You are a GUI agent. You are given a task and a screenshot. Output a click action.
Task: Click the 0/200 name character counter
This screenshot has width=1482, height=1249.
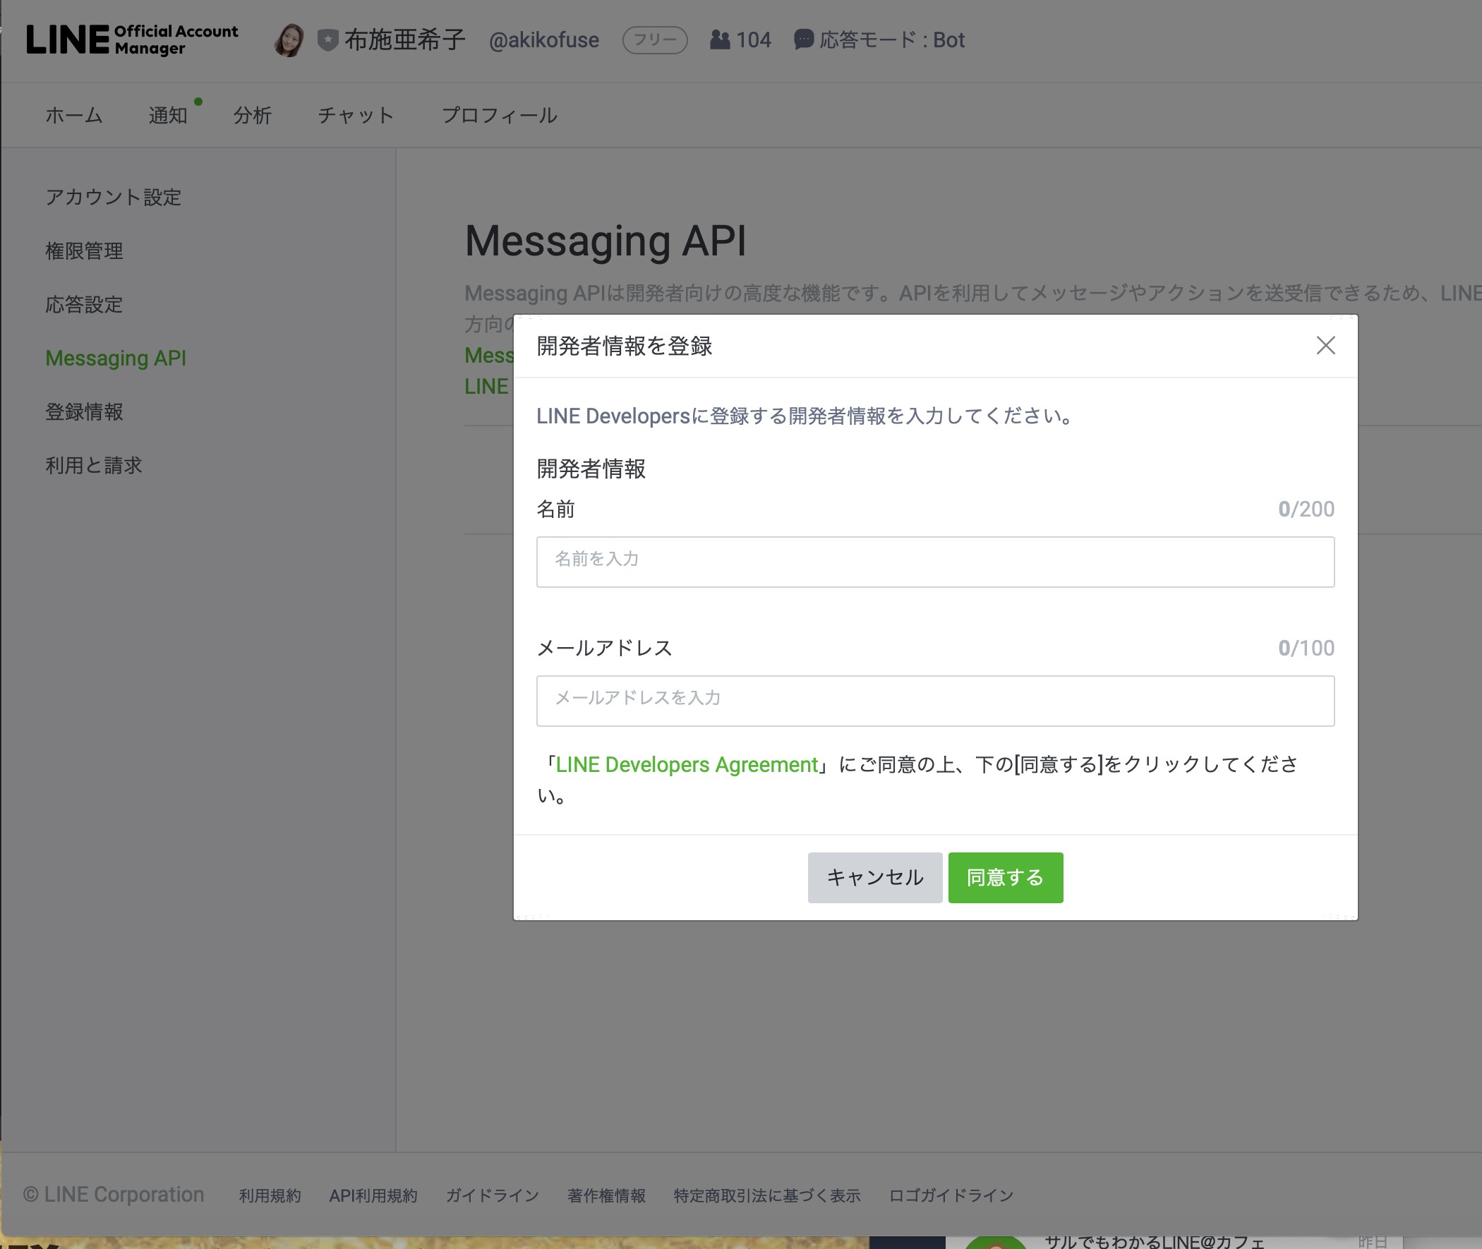[1306, 509]
